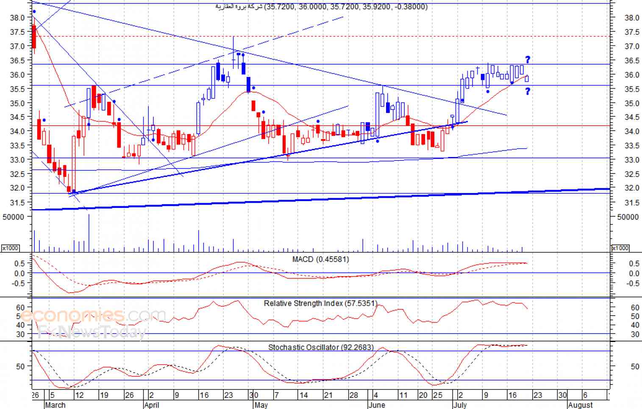Viewport: 642px width, 409px height.
Task: Select the date label 11 on the time axis
Action: click(403, 395)
